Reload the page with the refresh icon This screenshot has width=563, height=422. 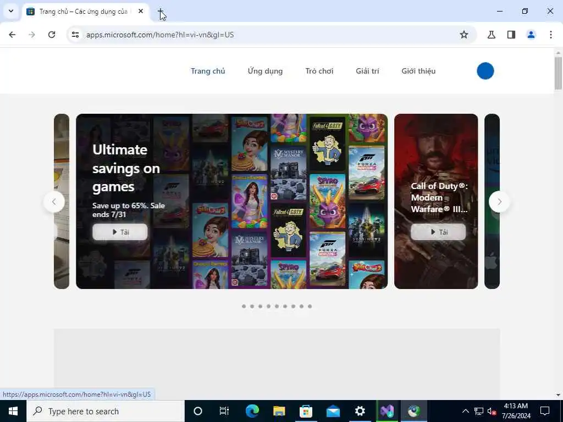coord(52,35)
